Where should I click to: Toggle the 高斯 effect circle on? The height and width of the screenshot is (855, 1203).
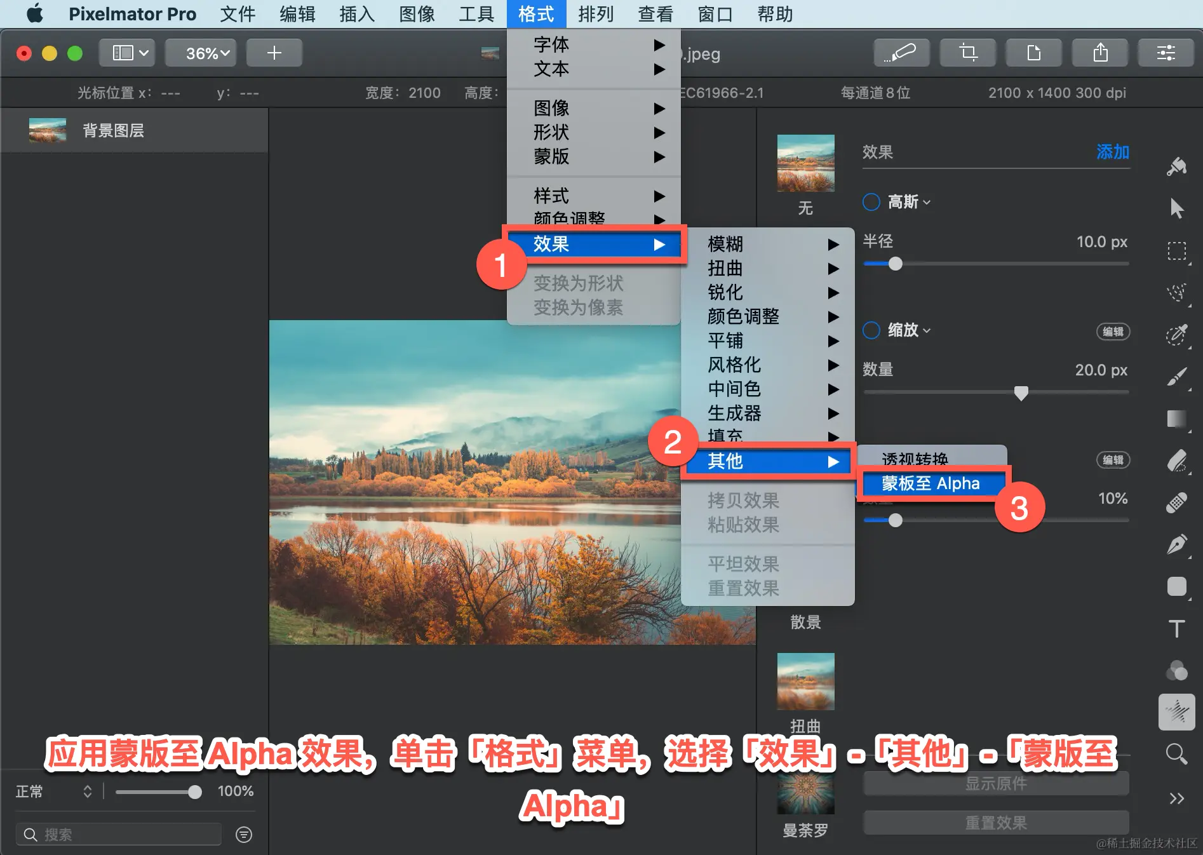[871, 202]
